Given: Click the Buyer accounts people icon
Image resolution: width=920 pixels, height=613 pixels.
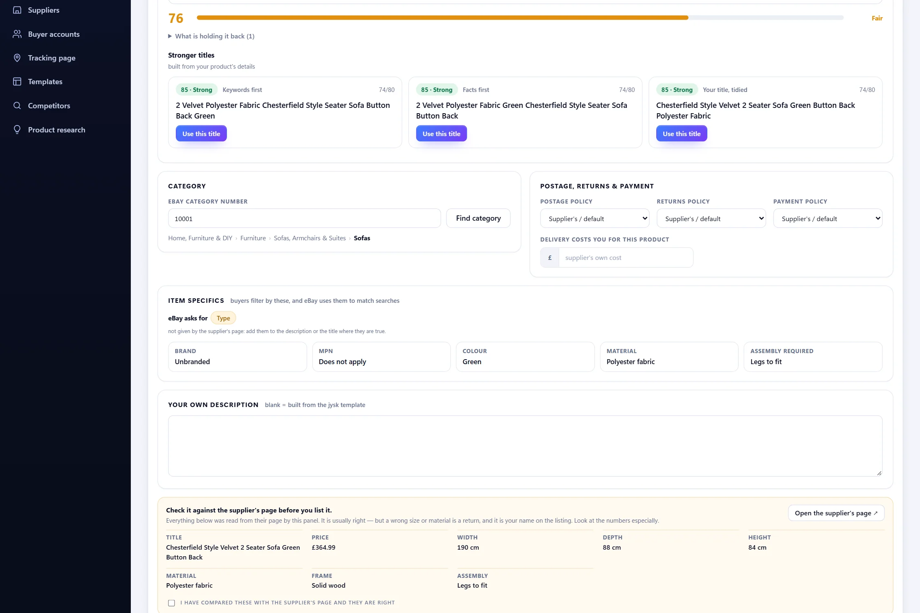Looking at the screenshot, I should [17, 34].
